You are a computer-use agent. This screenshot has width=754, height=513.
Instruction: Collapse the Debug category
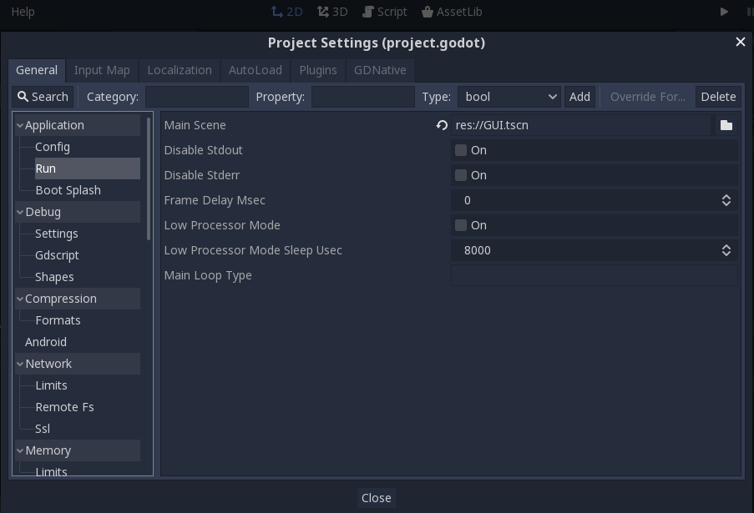coord(20,213)
